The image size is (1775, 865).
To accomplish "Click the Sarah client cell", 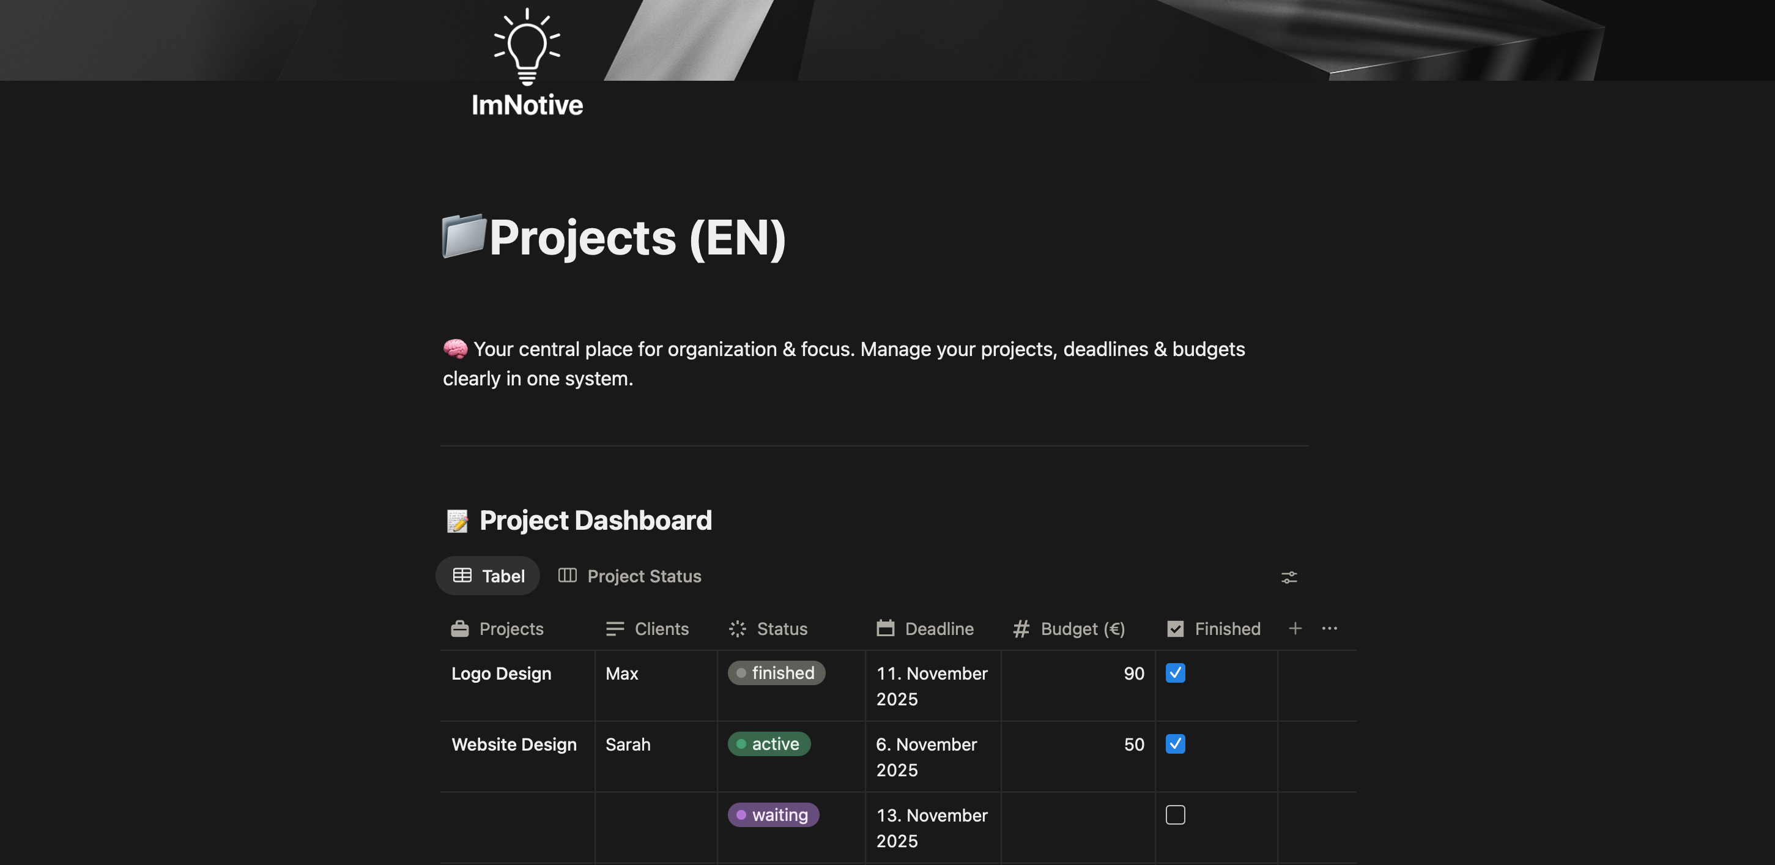I will tap(628, 744).
